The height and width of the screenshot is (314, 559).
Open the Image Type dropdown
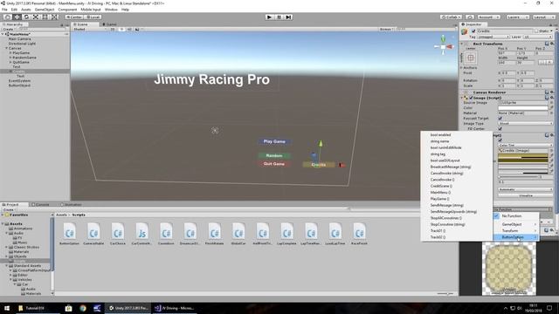(526, 123)
